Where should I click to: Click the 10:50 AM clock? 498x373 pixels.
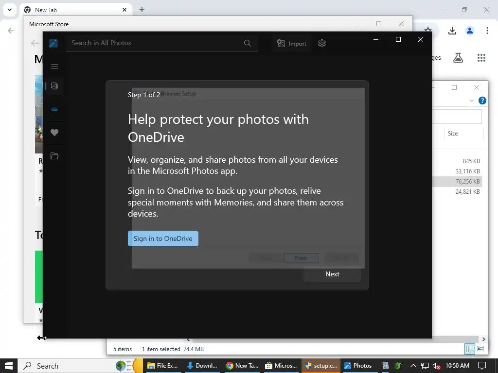coord(457,366)
